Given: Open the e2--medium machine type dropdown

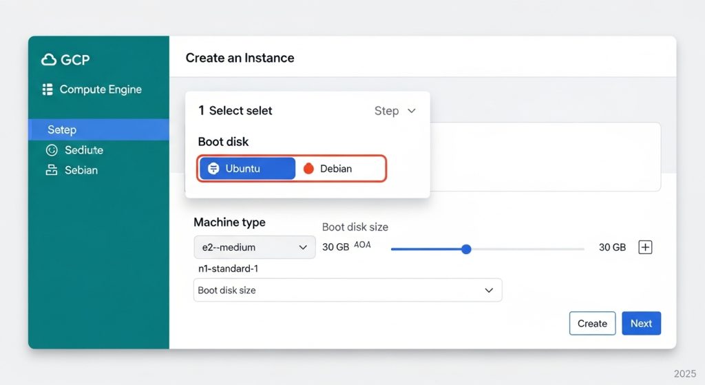Looking at the screenshot, I should coord(254,247).
